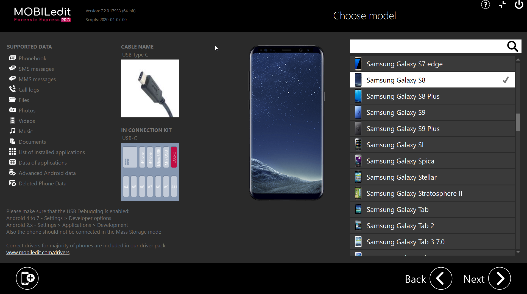Click the Samsung Galaxy Spica thumbnail icon

(x=358, y=161)
